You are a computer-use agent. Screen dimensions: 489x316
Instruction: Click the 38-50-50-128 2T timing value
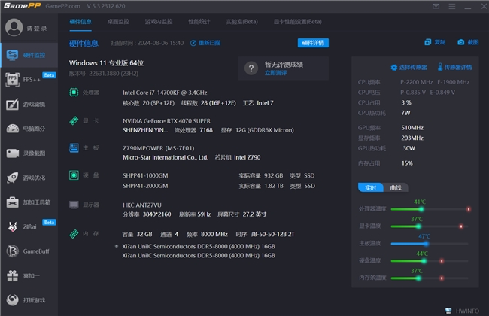click(272, 234)
